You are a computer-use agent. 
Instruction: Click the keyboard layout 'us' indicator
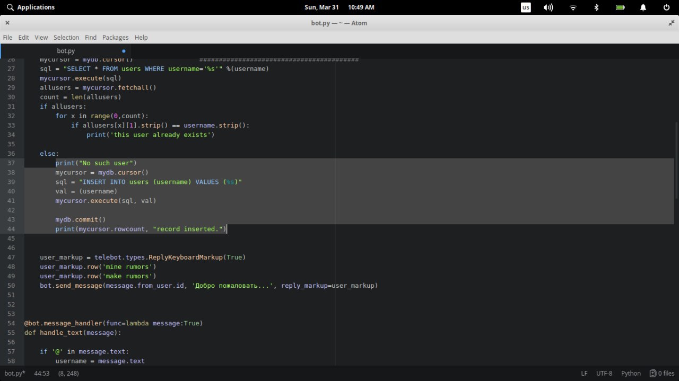coord(526,7)
